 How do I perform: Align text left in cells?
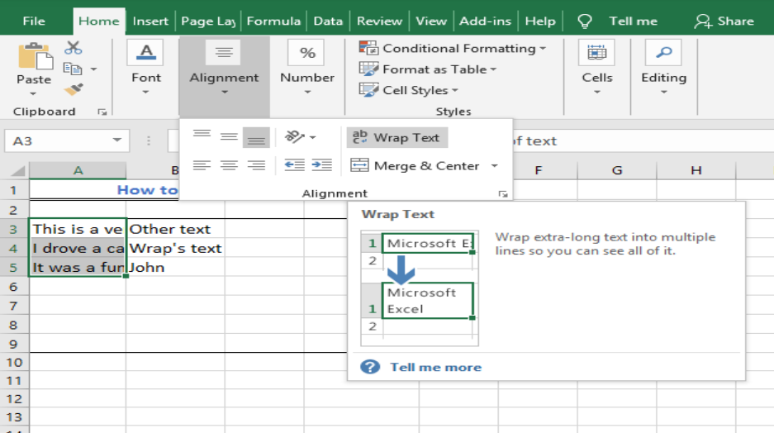pos(202,165)
